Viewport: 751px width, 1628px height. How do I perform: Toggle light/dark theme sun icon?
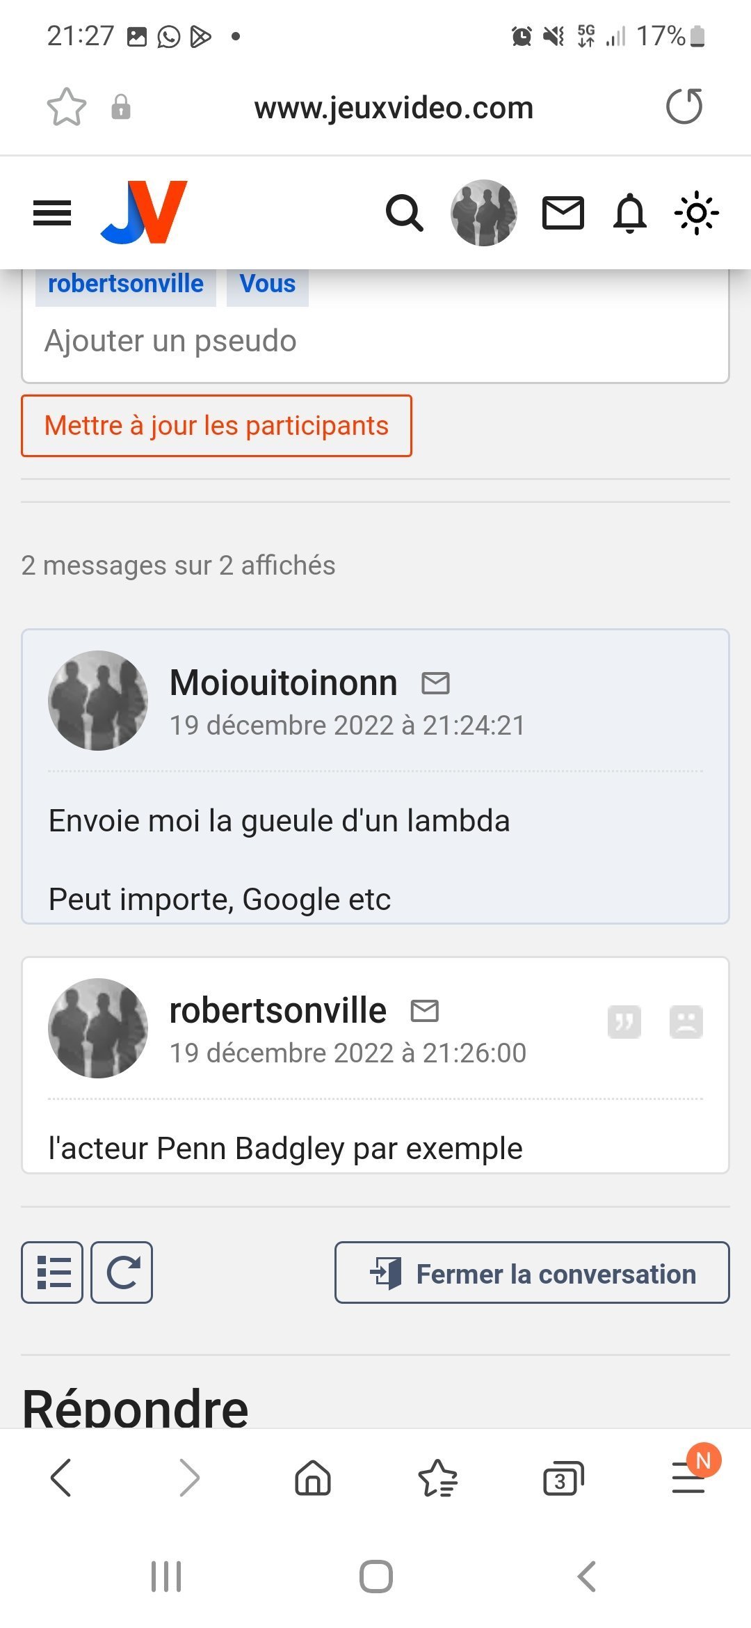coord(696,213)
